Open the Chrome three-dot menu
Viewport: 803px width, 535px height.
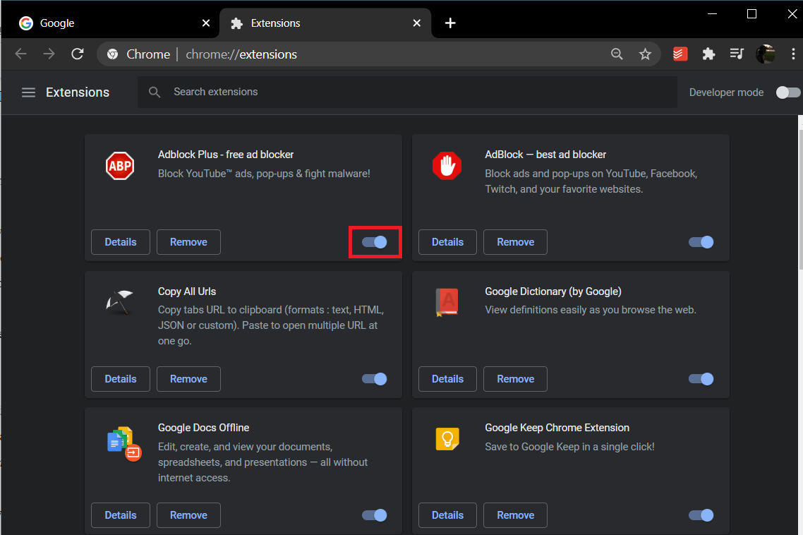pos(793,53)
